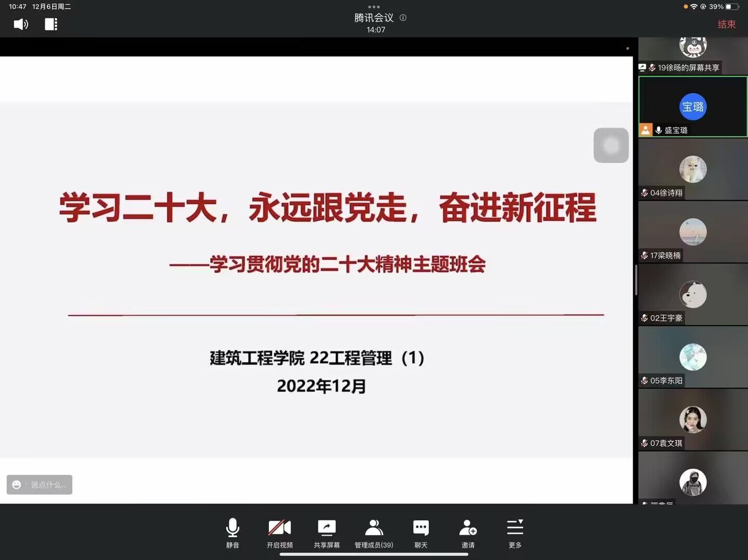
Task: Select 盛宝璐 participant video tile
Action: point(692,107)
